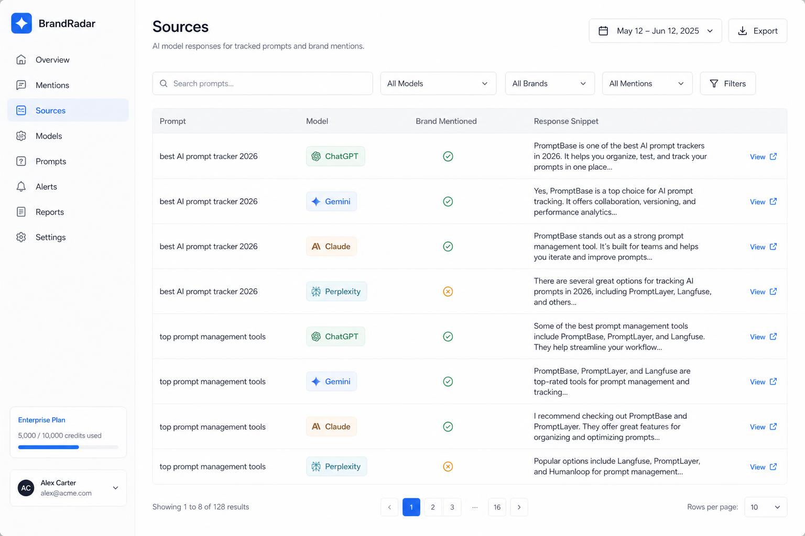Click the Search prompts input field
The image size is (805, 536).
pyautogui.click(x=263, y=84)
